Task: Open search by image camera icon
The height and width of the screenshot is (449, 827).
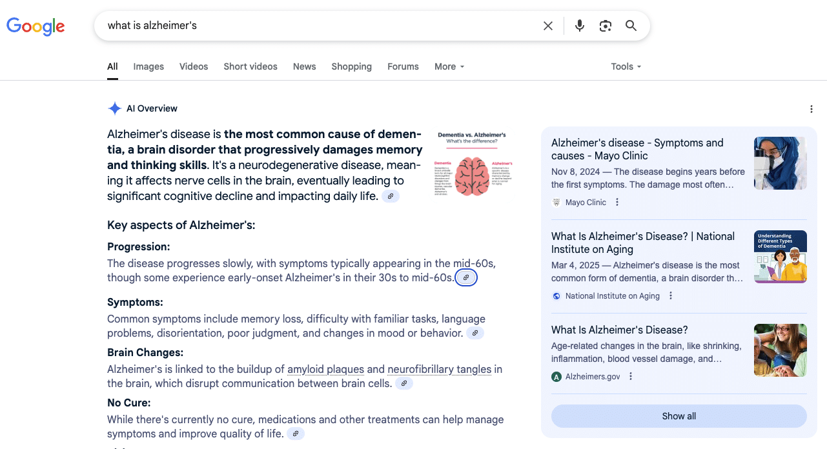Action: coord(606,26)
